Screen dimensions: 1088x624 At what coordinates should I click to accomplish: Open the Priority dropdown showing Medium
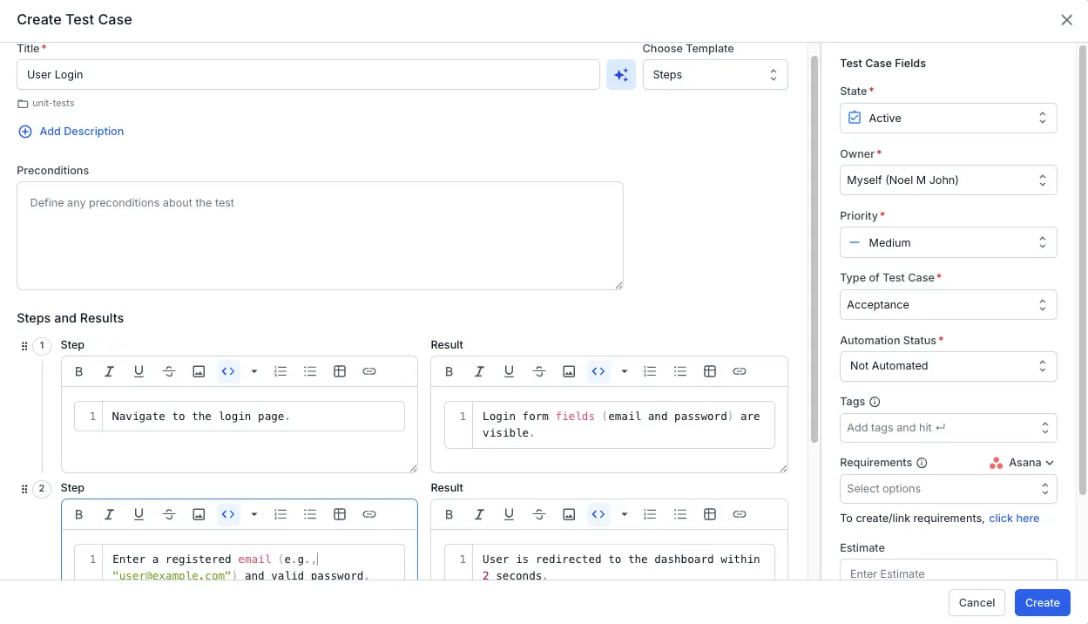click(x=948, y=242)
